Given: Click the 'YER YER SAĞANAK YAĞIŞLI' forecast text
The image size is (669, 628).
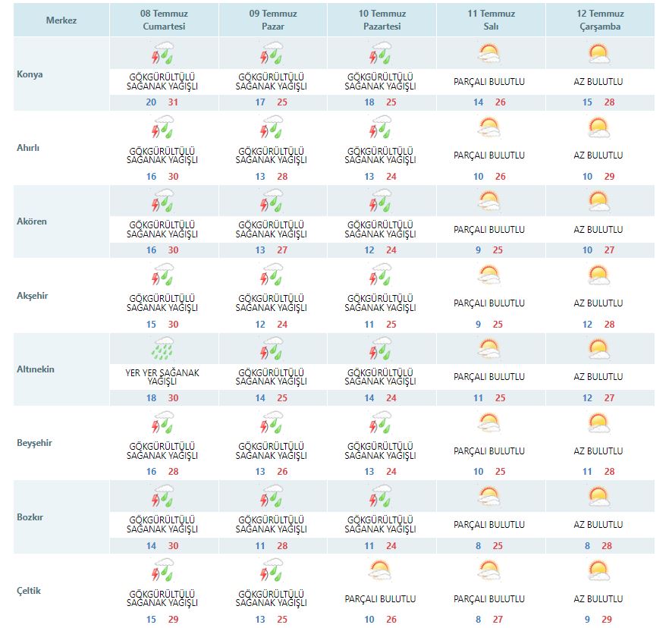Looking at the screenshot, I should (163, 377).
